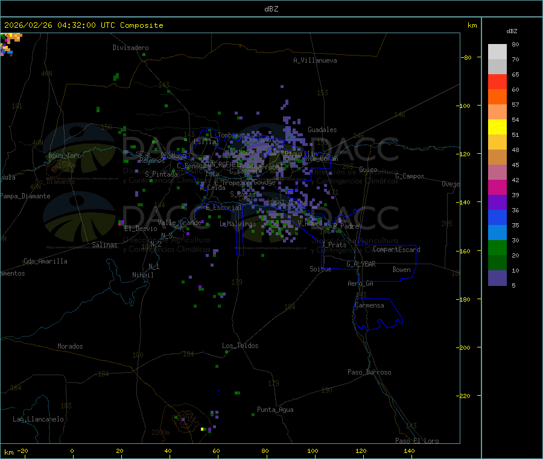Click the gold 48-51 dBZ legend band
The image size is (543, 459).
(497, 142)
